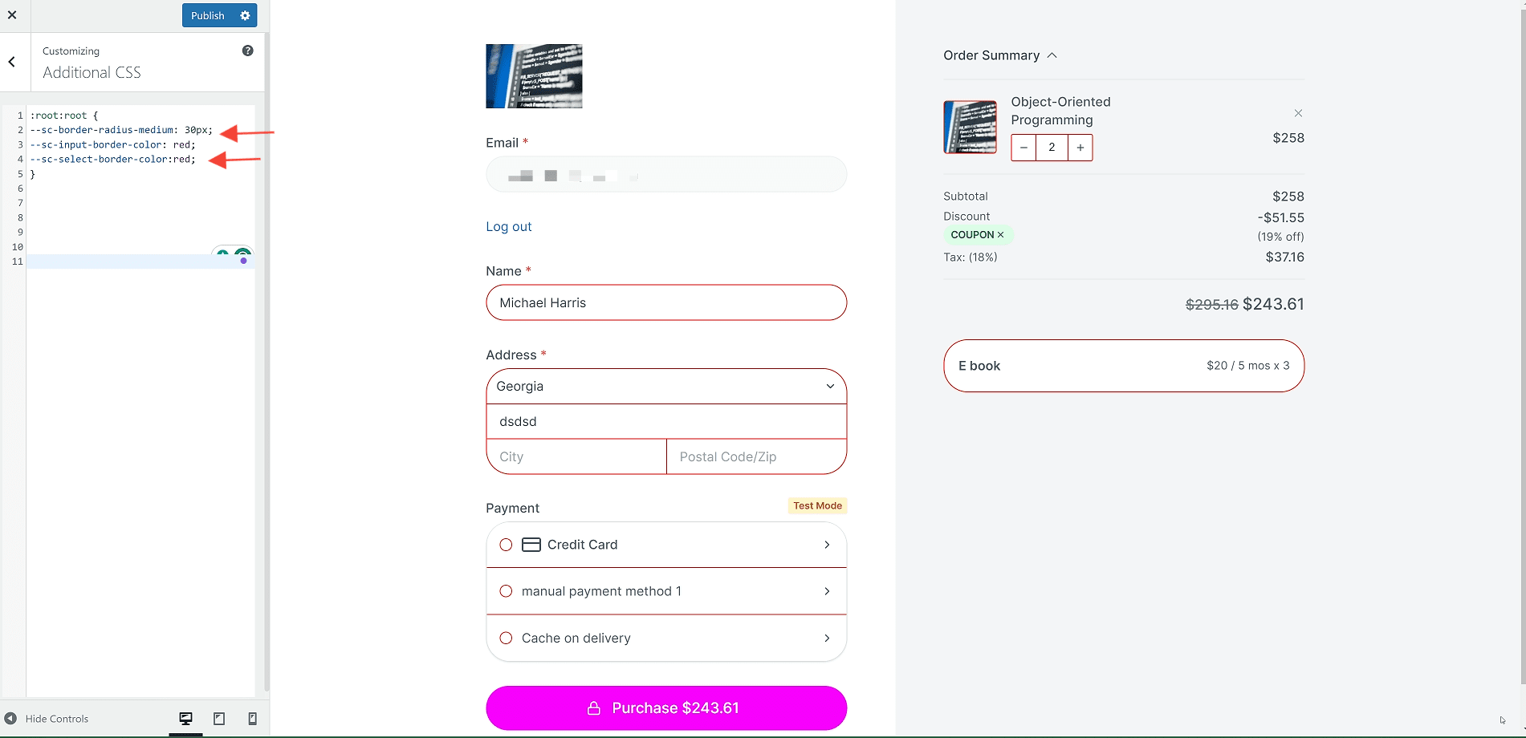The height and width of the screenshot is (738, 1526).
Task: Remove Object-Oriented Programming item from cart
Action: click(x=1298, y=113)
